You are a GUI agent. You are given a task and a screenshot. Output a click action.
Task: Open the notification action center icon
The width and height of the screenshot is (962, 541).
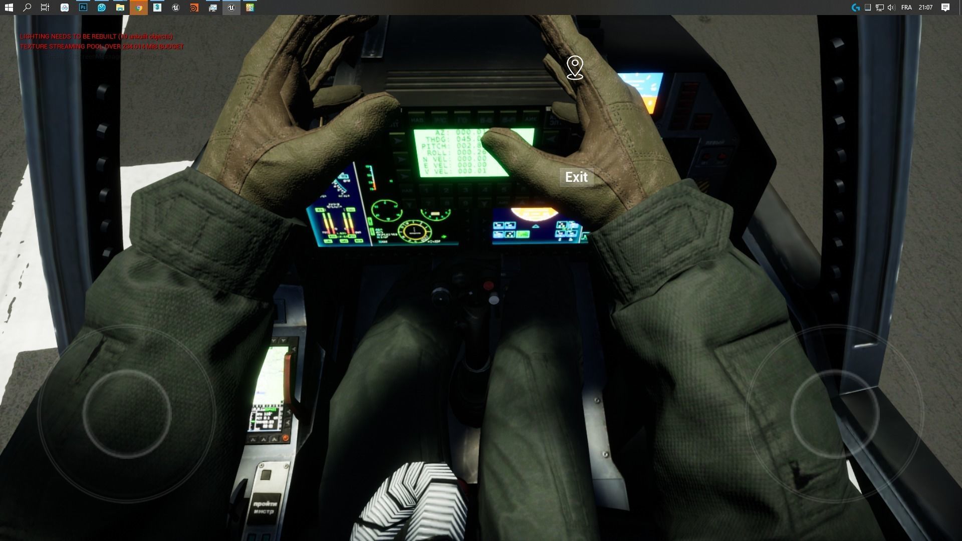pos(945,8)
